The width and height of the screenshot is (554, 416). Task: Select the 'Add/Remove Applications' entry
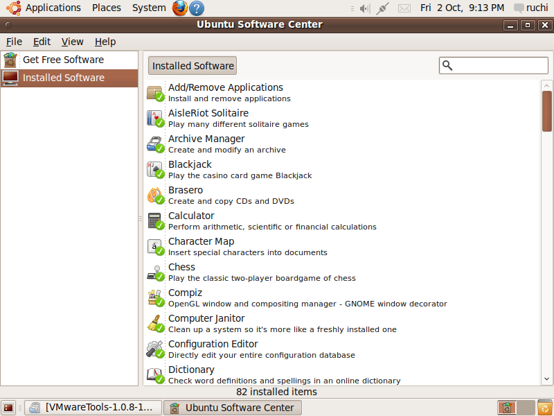[x=343, y=93]
